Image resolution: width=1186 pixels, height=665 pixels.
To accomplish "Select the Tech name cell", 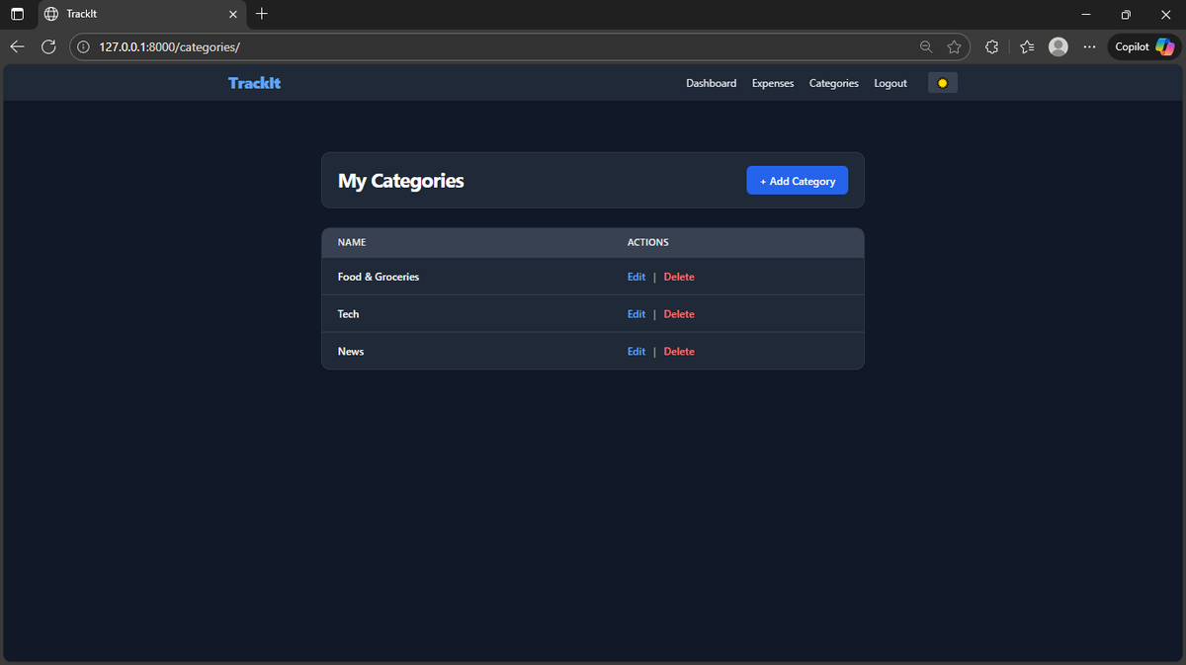I will 349,314.
